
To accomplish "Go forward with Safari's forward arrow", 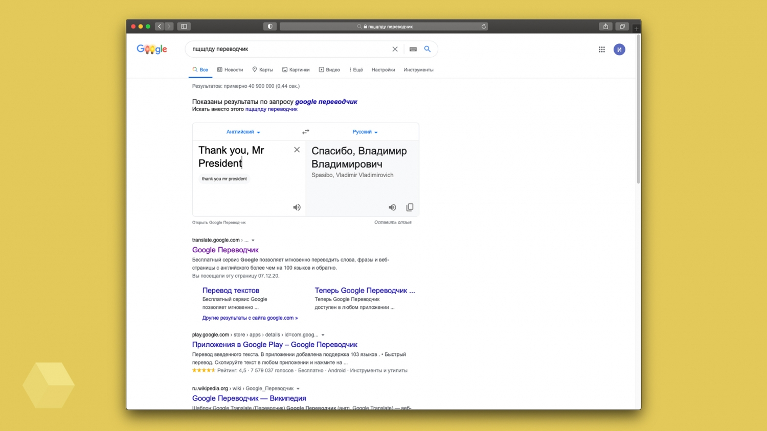I will 169,27.
